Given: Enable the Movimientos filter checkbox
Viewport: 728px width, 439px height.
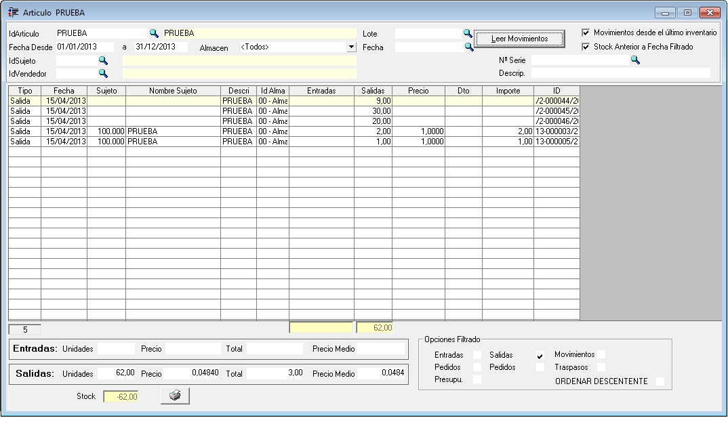Looking at the screenshot, I should (x=601, y=354).
